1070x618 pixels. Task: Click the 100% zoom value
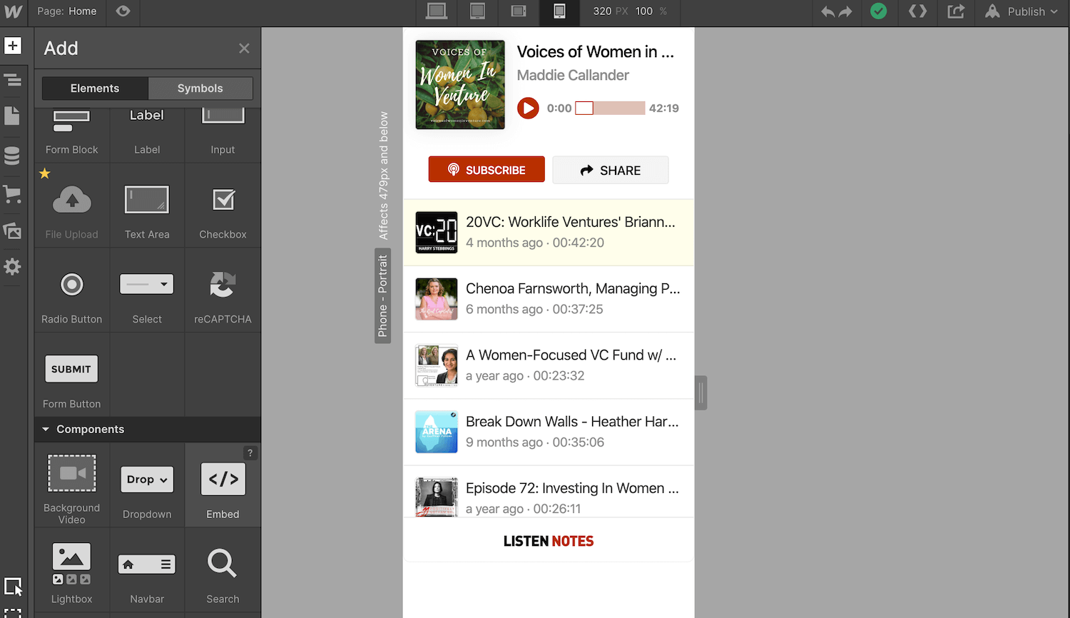pyautogui.click(x=644, y=11)
